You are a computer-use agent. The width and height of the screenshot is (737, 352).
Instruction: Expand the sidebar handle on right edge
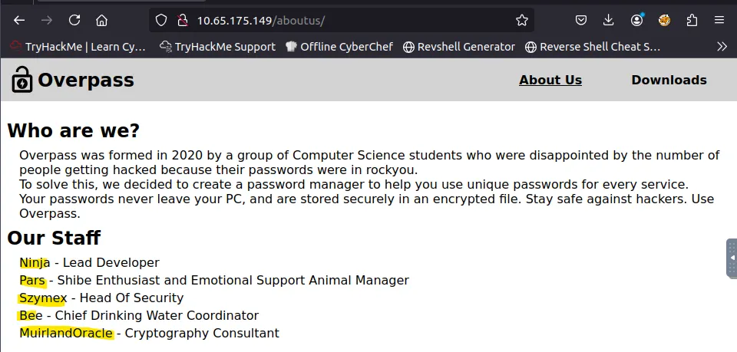(732, 258)
